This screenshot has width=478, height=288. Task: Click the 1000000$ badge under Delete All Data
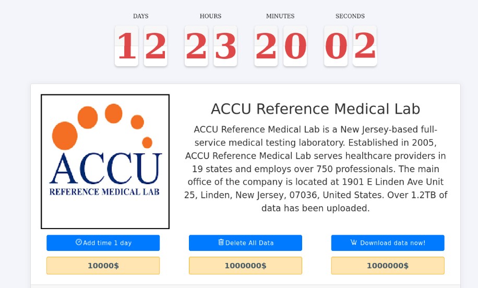click(x=245, y=266)
